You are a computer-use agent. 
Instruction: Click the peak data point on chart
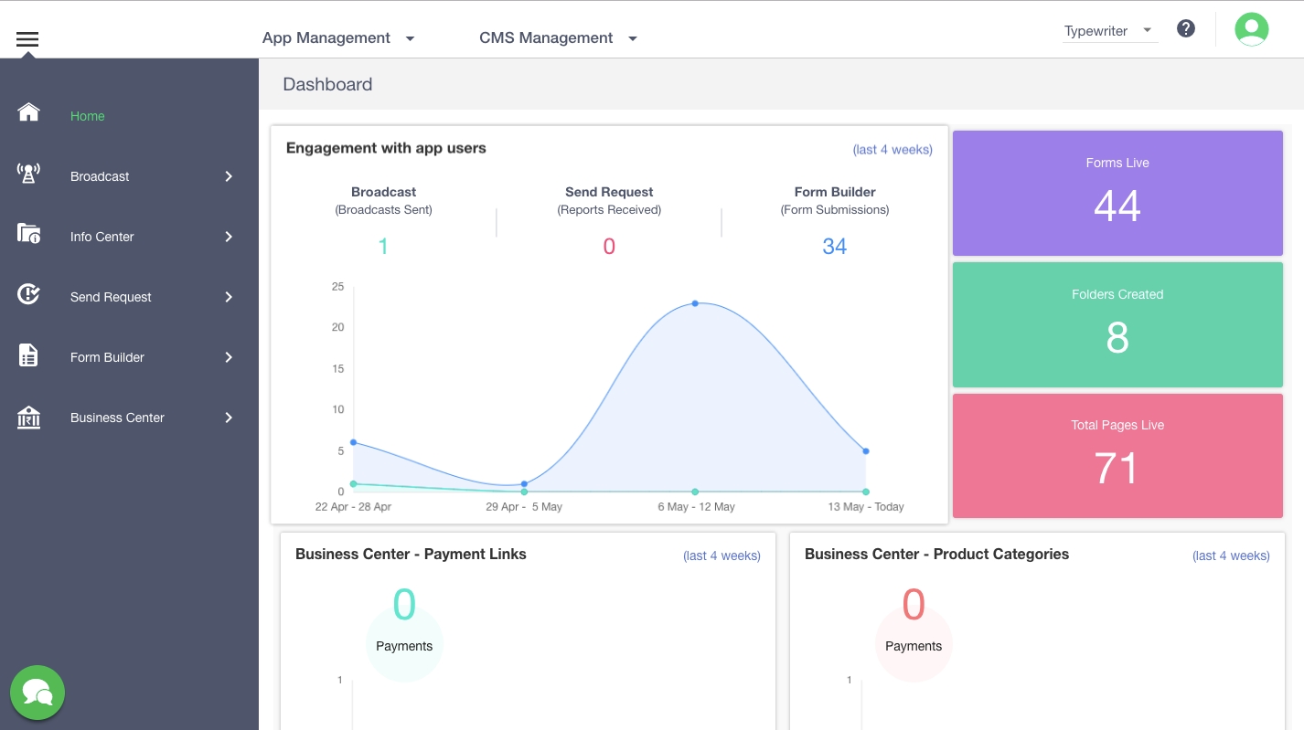[695, 303]
